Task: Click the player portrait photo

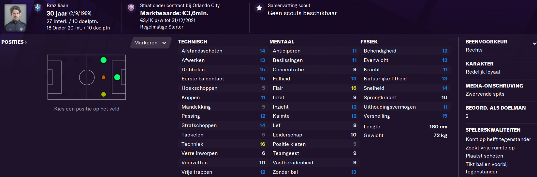Action: (x=15, y=18)
